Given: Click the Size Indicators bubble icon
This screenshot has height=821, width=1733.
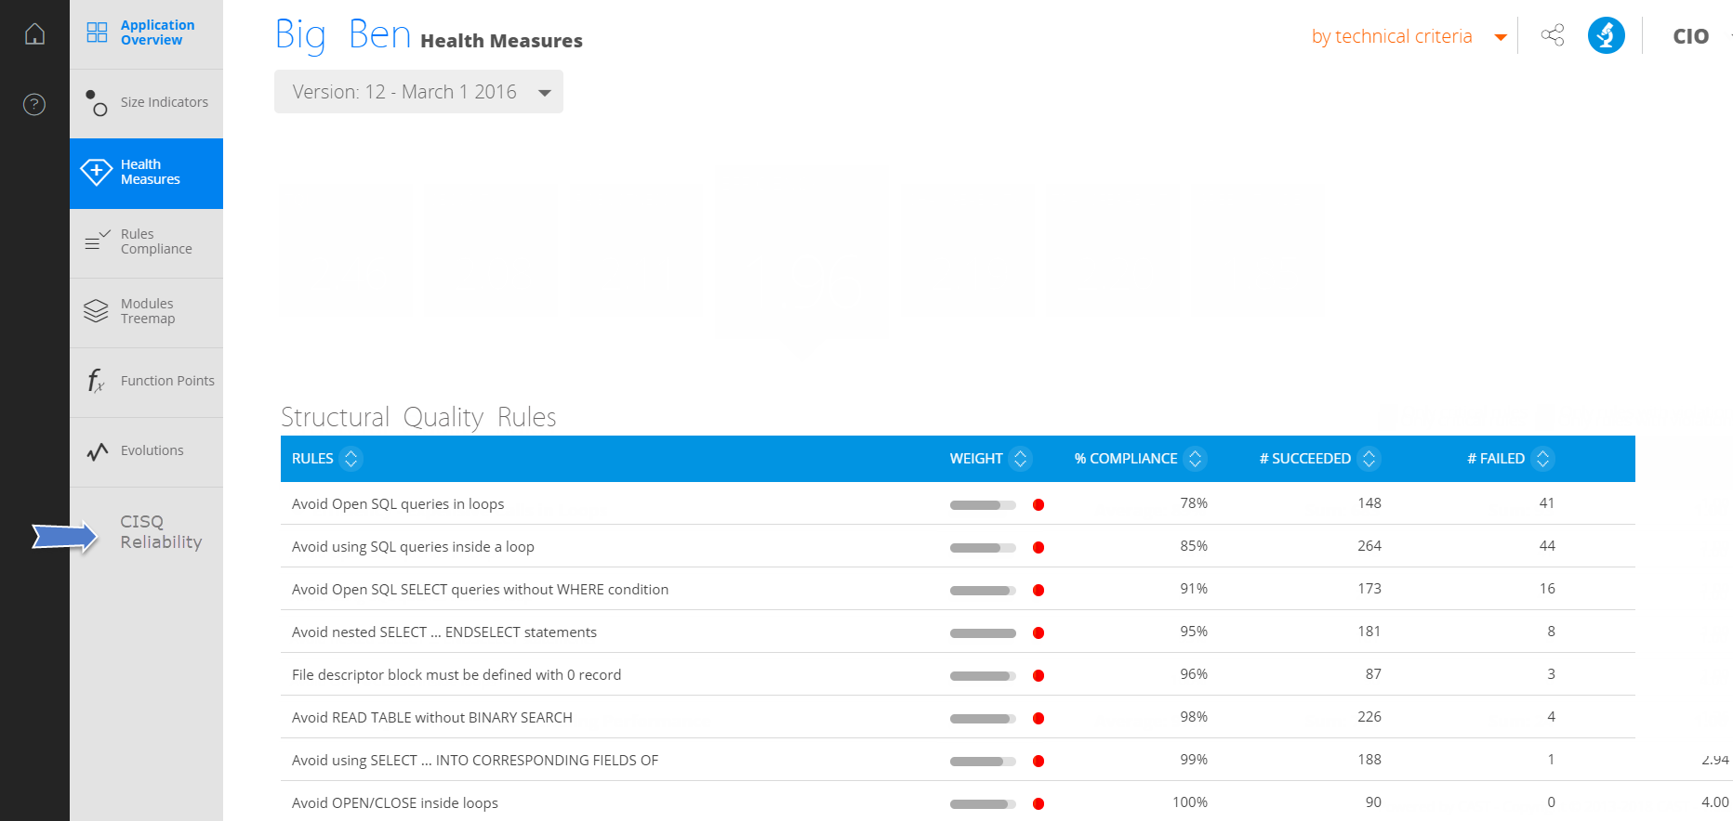Looking at the screenshot, I should (x=96, y=102).
